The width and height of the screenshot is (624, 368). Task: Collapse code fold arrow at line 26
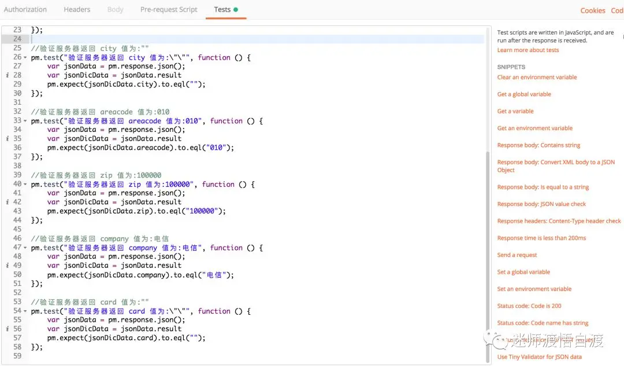coord(25,58)
